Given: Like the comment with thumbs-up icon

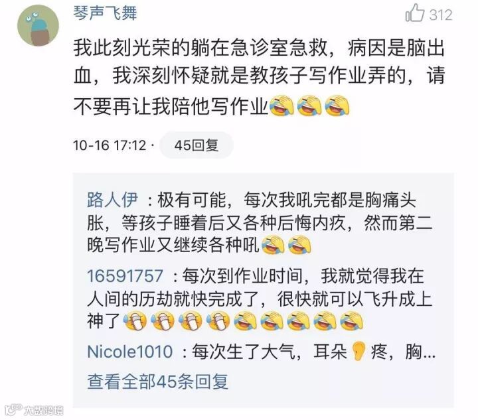Looking at the screenshot, I should coord(414,13).
